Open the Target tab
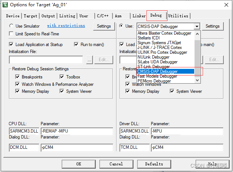This screenshot has width=233, height=172. pos(30,16)
